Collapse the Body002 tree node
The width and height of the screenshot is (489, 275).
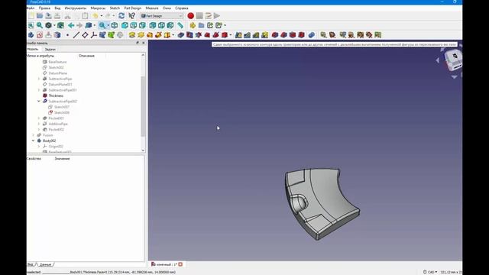click(x=33, y=141)
